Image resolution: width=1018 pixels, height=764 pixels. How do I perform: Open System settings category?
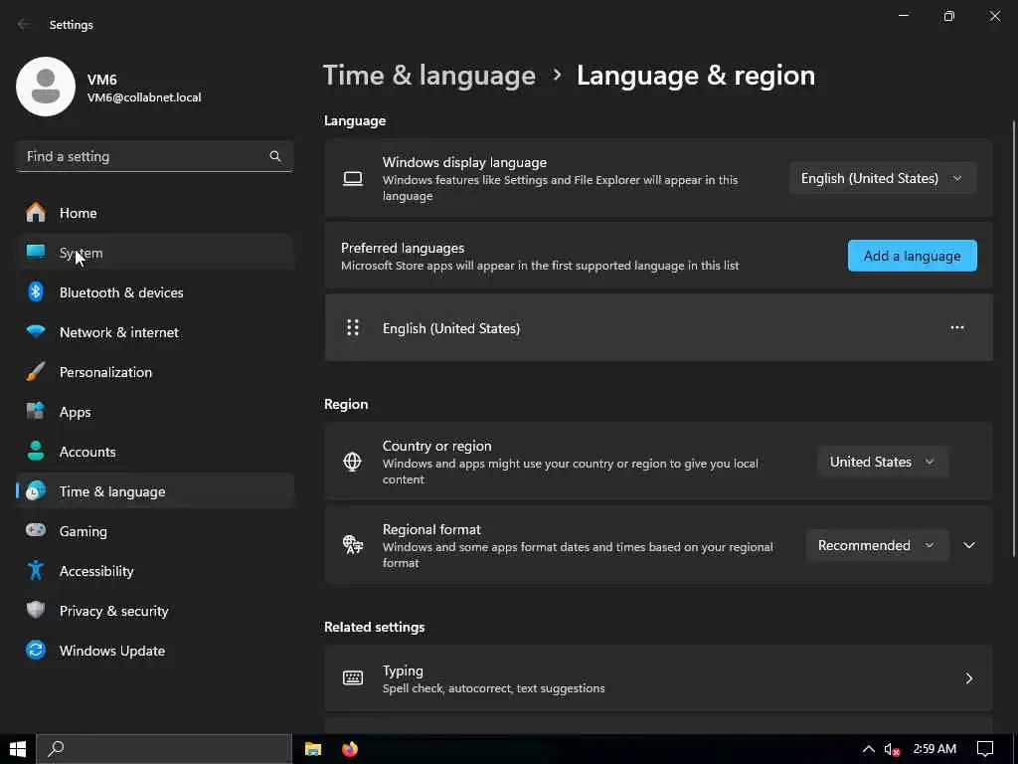point(155,252)
